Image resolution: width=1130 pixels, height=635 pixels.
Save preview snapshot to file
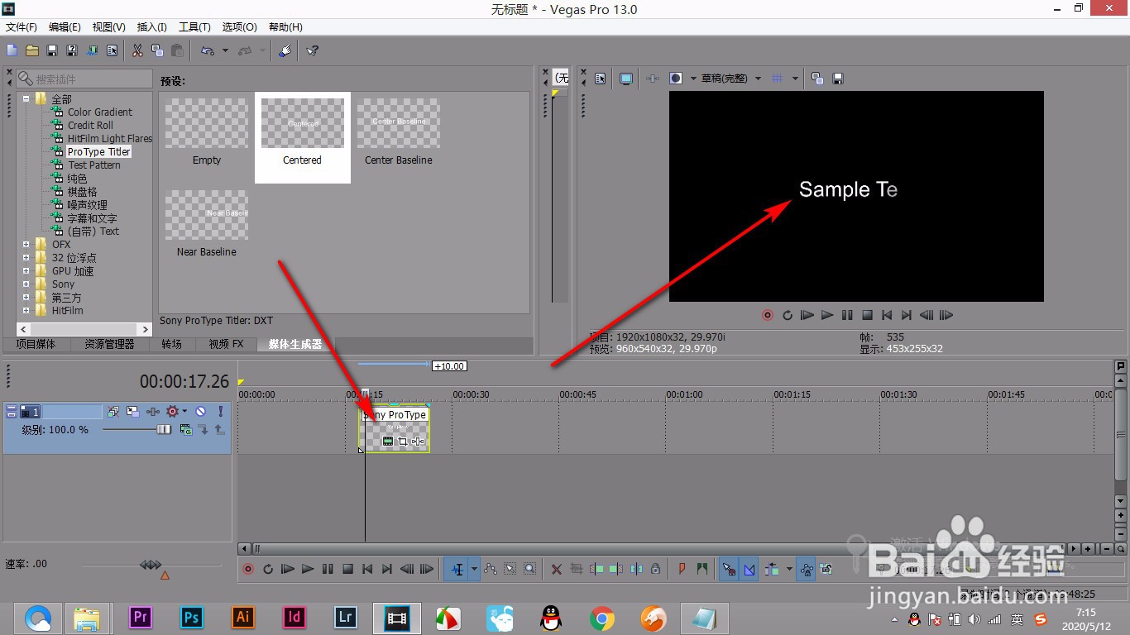(838, 79)
